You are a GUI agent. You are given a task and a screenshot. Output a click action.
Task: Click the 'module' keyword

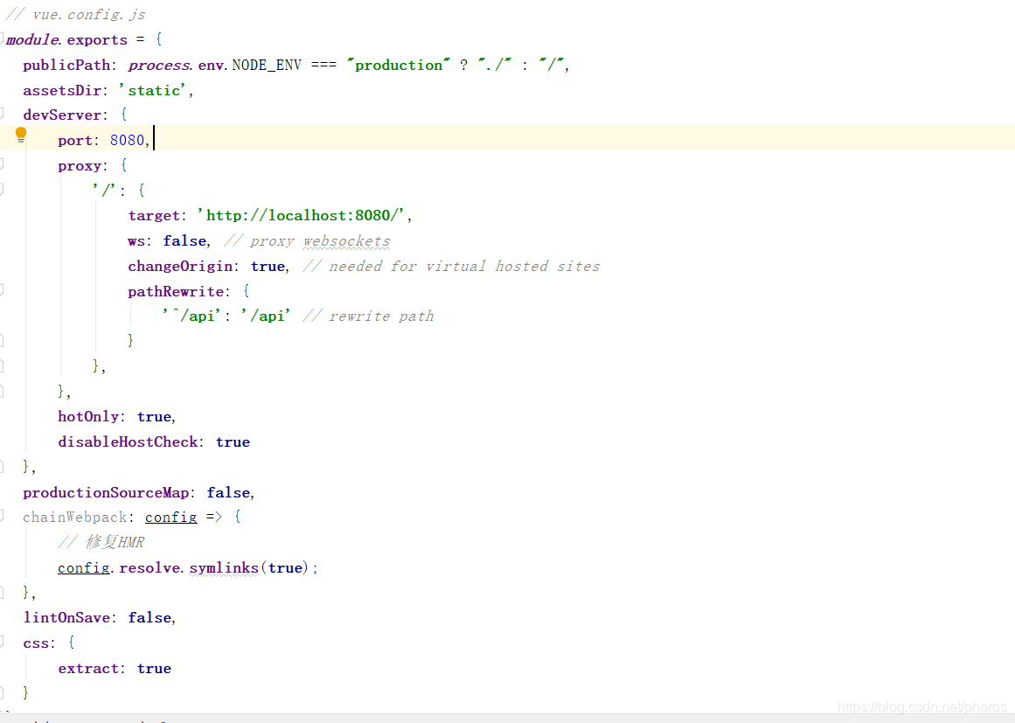click(32, 39)
